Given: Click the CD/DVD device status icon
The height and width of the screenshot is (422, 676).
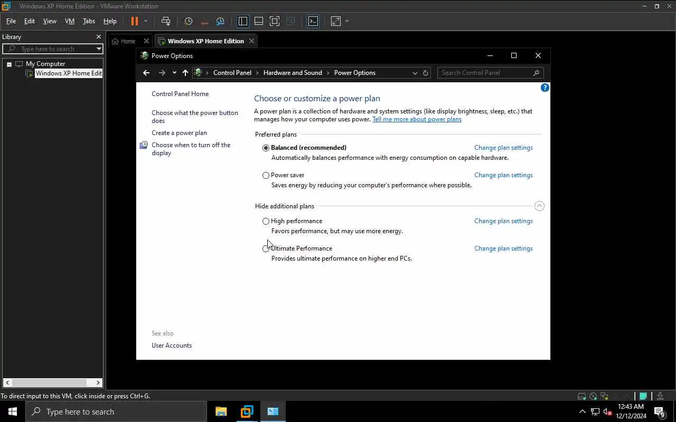Looking at the screenshot, I should 594,396.
